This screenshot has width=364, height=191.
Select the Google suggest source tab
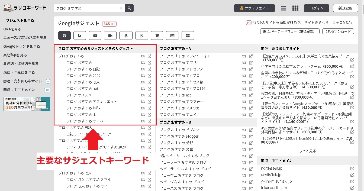[x=65, y=35]
